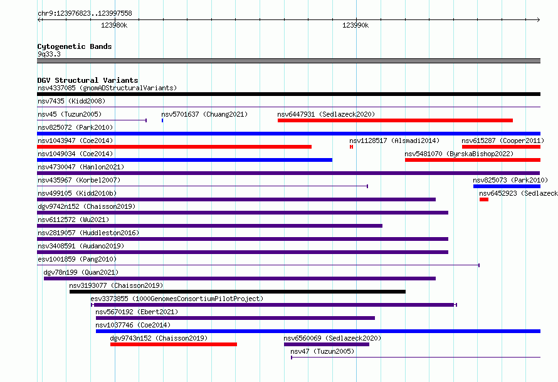Click the nsv6112572 (Wu2021) label

coord(73,220)
